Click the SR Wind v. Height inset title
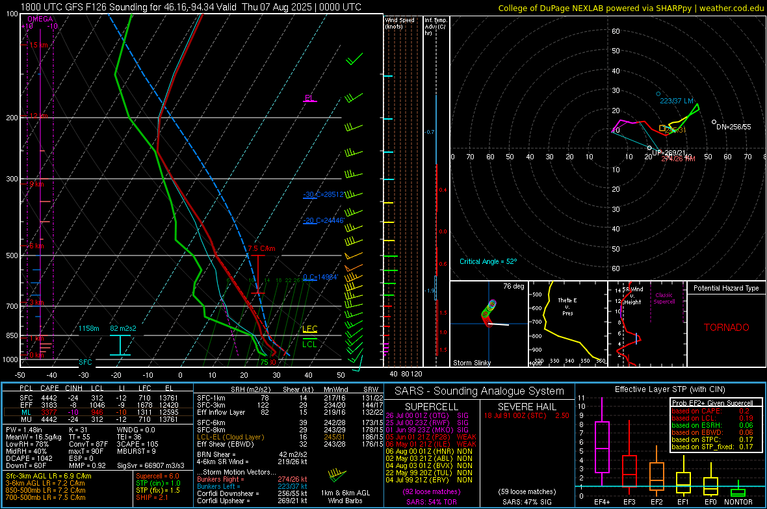 pos(633,296)
